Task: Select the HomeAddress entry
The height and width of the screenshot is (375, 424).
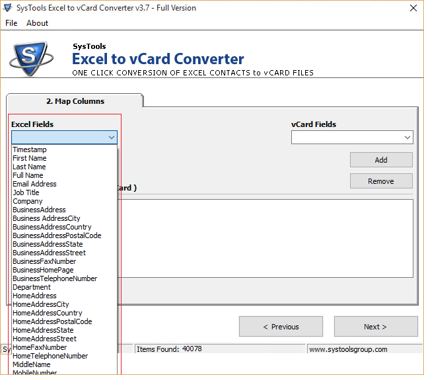Action: point(64,296)
